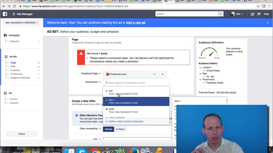273x153 pixels.
Task: Click the Campaign heading in sidebar
Action: point(14,35)
